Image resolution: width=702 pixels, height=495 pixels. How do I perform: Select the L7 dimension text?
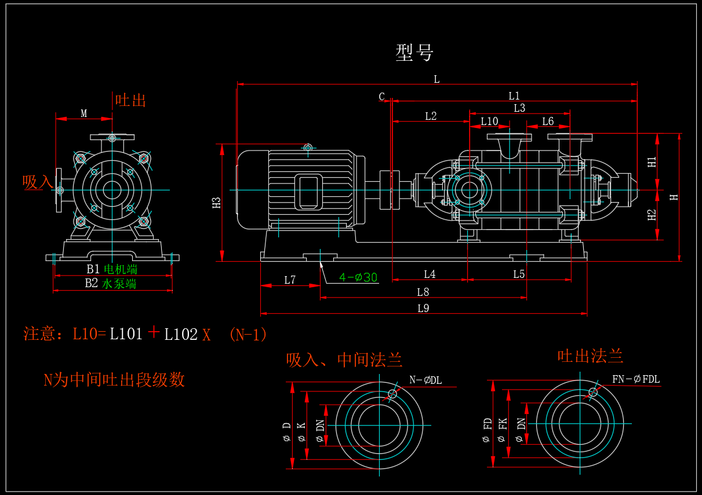click(290, 280)
